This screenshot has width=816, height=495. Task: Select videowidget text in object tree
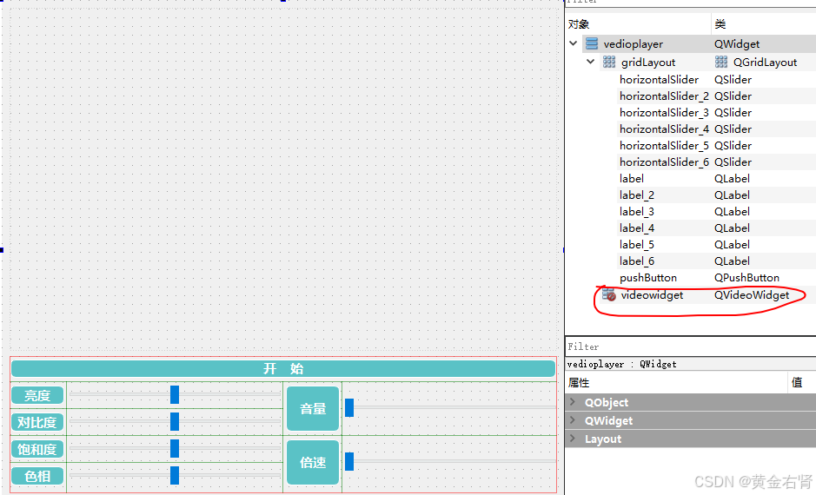pyautogui.click(x=652, y=295)
